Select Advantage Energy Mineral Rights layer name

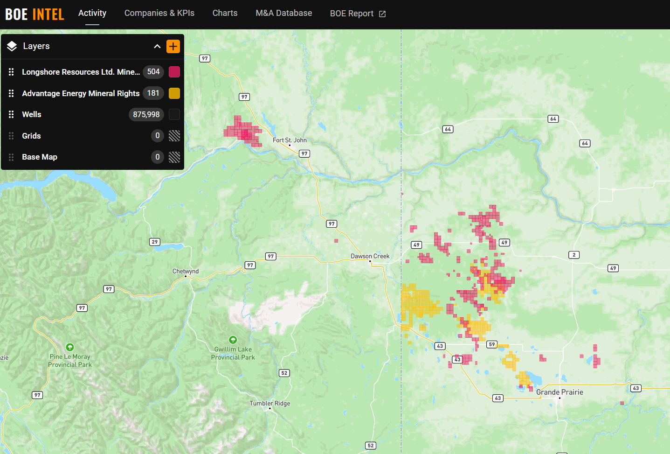click(81, 93)
